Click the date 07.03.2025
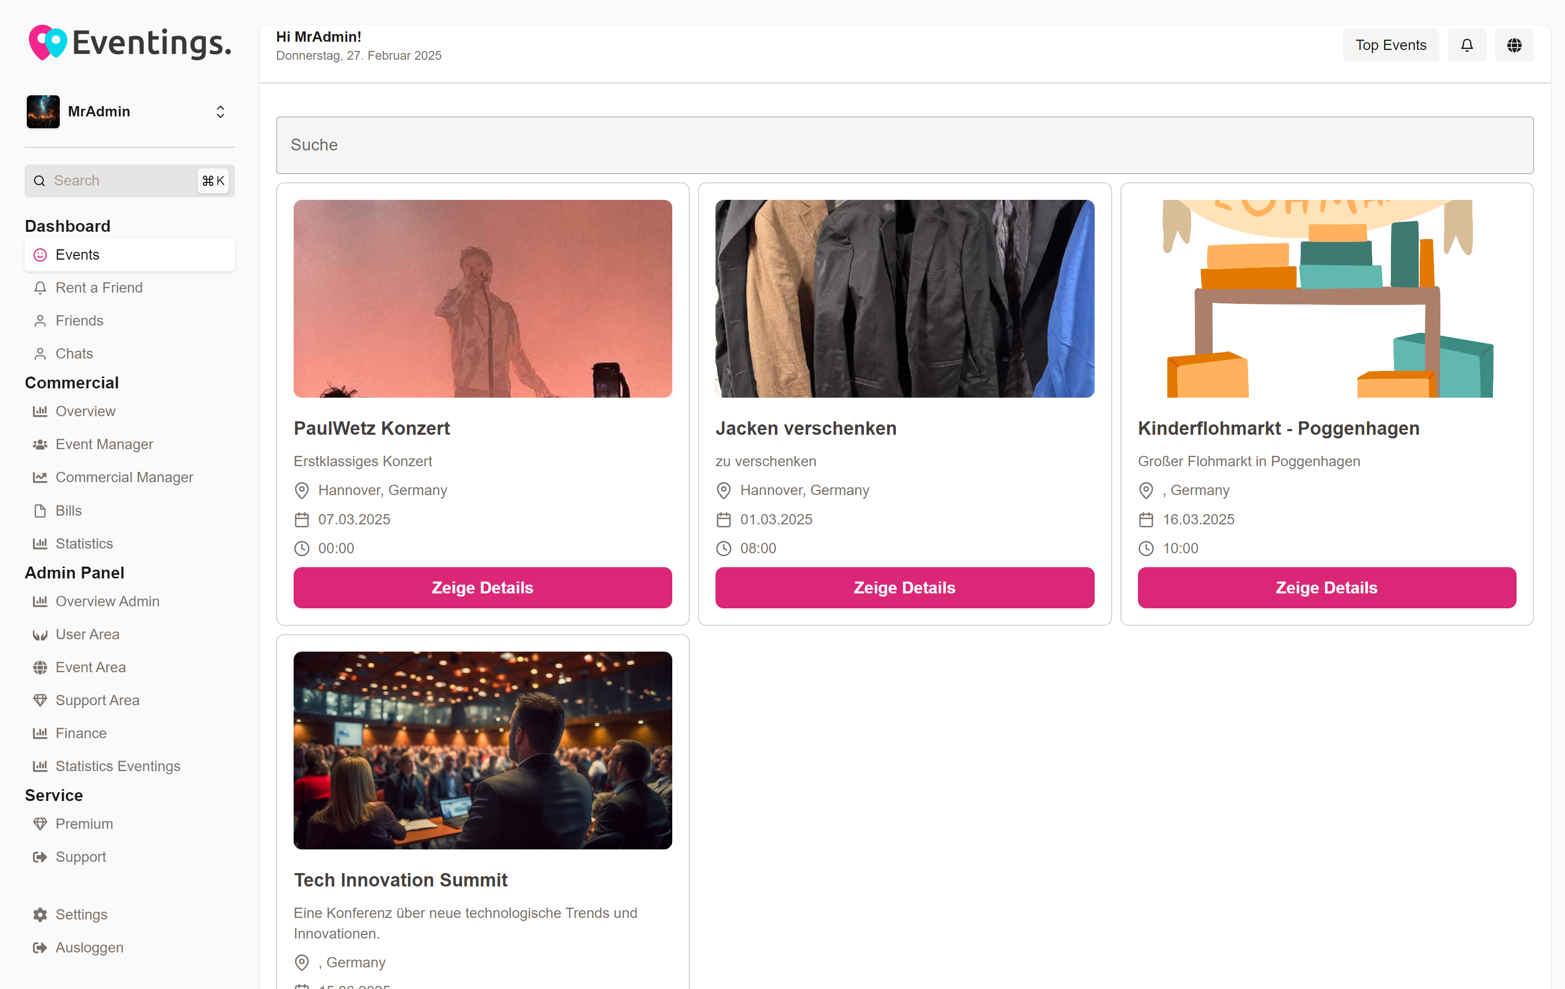 click(354, 519)
